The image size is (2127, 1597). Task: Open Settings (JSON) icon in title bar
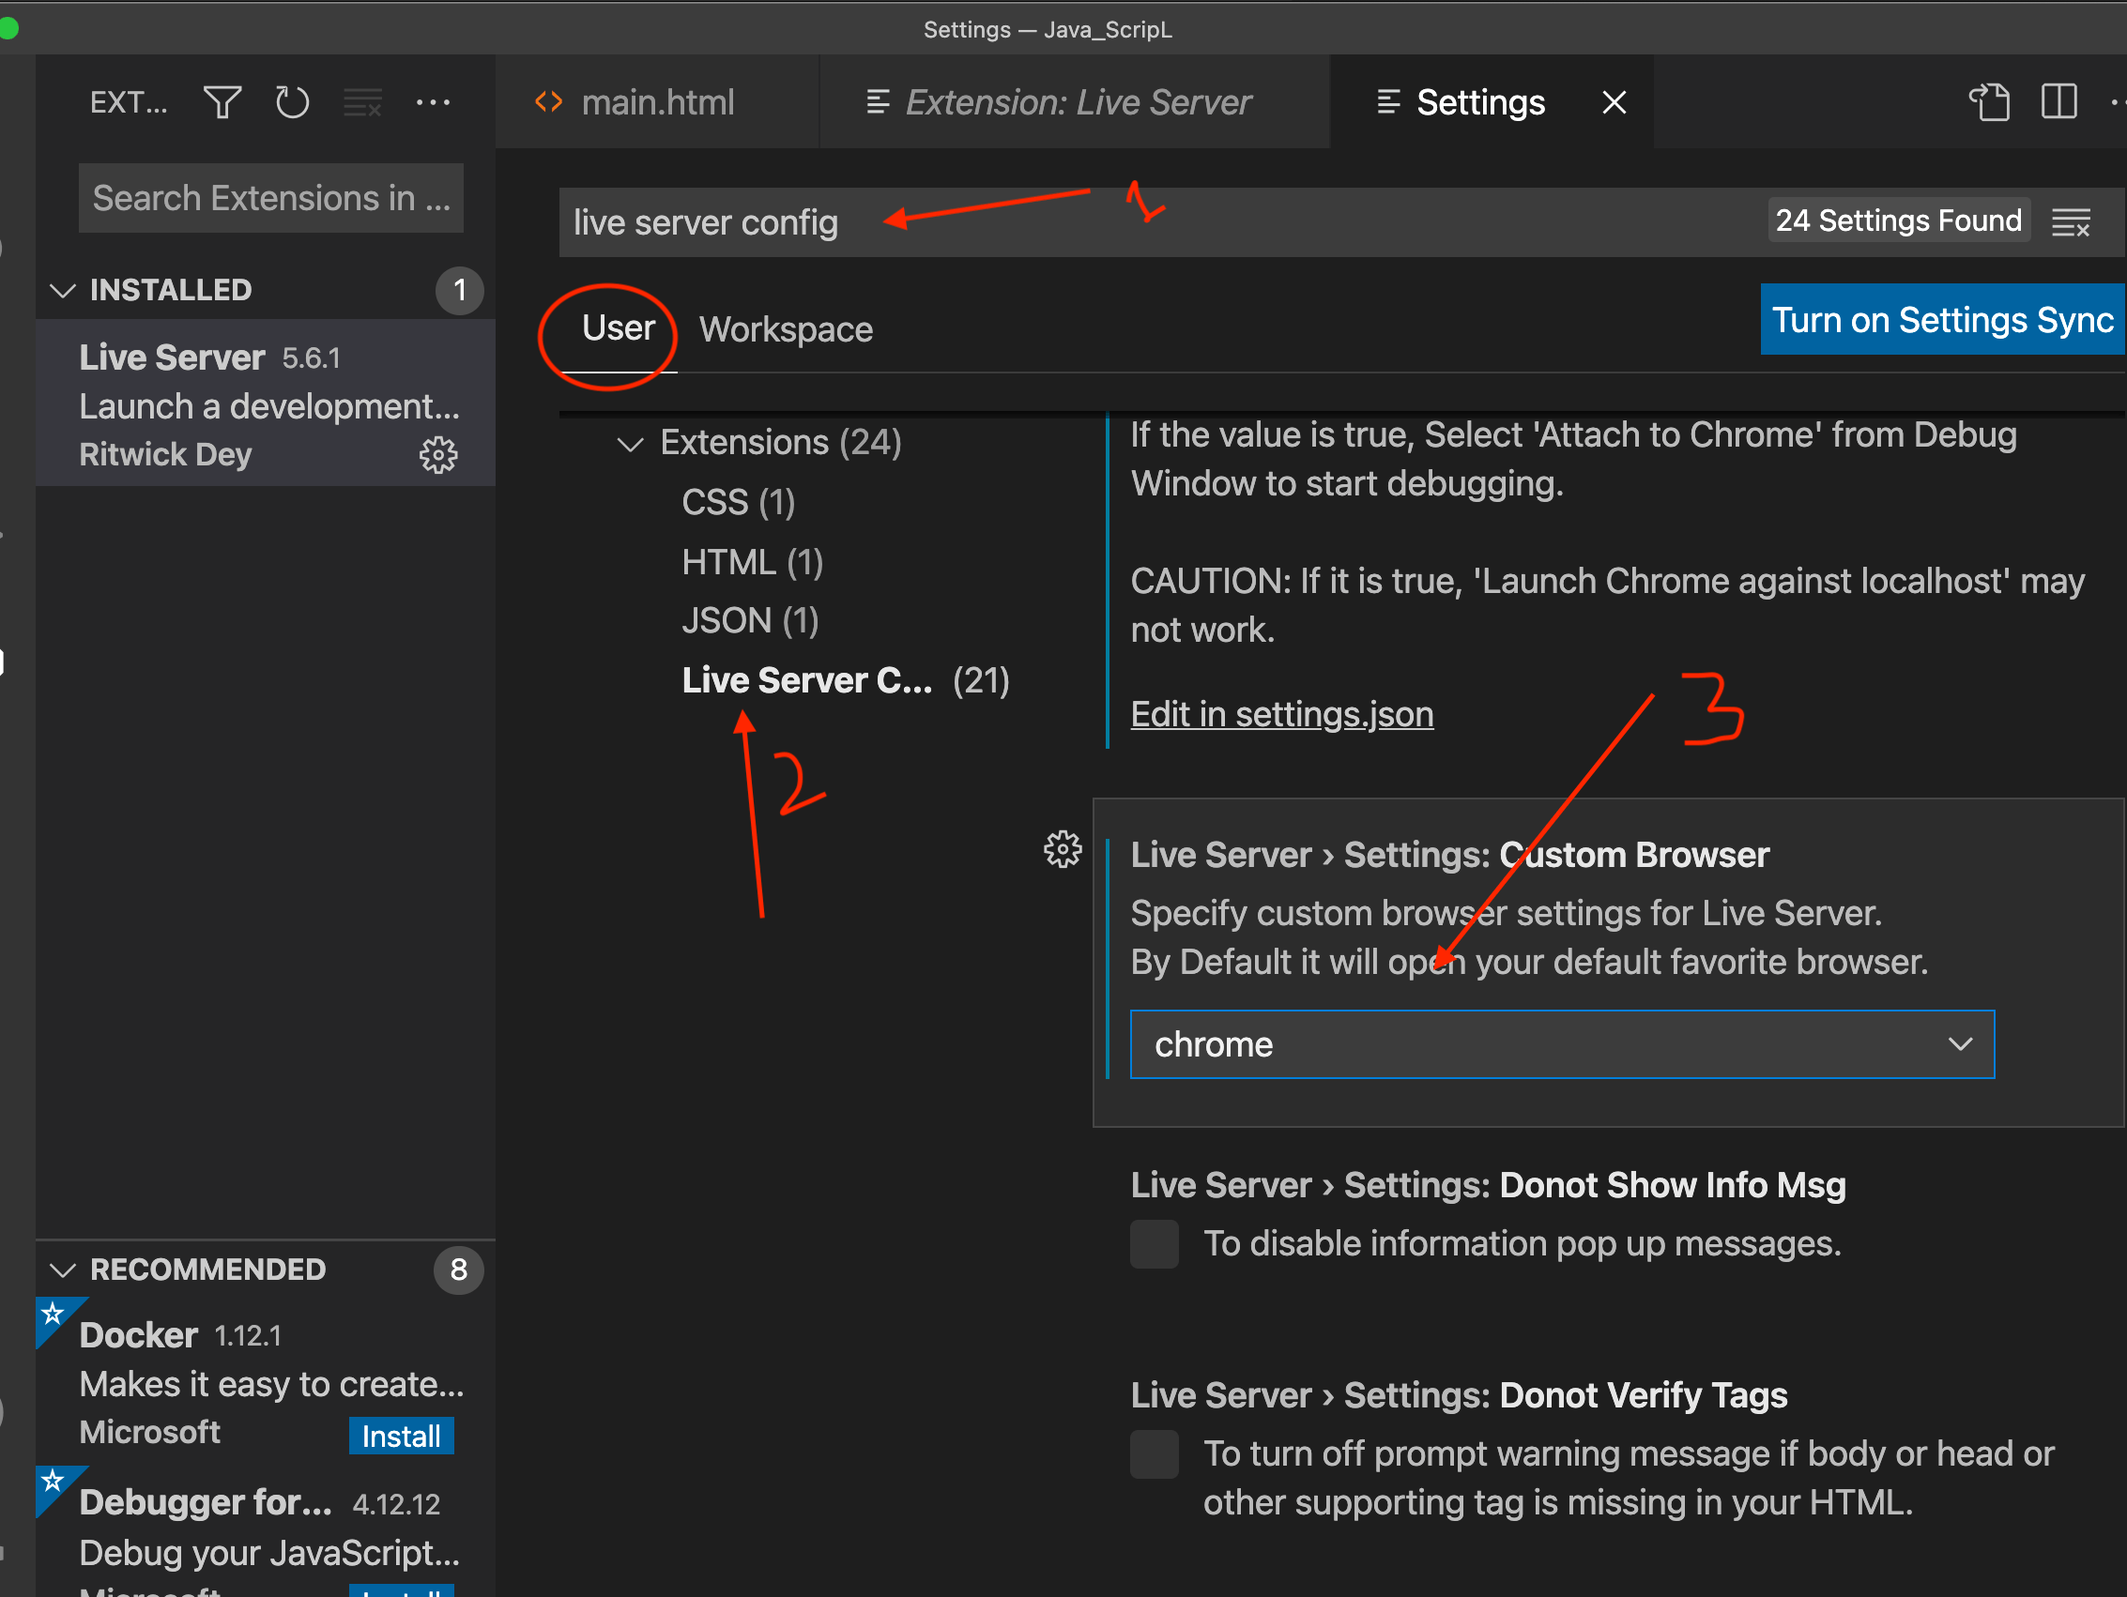click(1990, 102)
